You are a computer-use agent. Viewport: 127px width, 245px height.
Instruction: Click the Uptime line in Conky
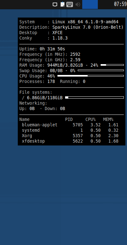pyautogui.click(x=42, y=49)
